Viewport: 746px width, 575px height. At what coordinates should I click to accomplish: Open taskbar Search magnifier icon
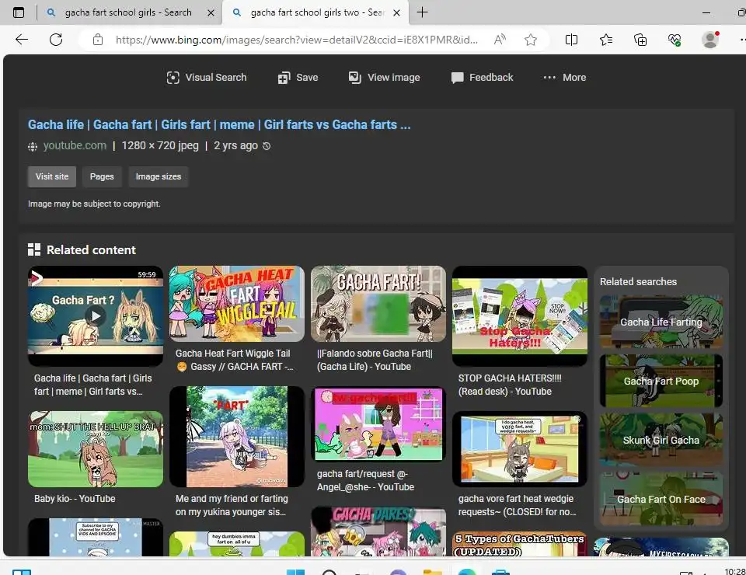329,572
